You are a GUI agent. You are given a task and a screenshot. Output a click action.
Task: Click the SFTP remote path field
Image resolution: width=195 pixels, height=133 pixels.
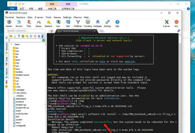pos(26,40)
